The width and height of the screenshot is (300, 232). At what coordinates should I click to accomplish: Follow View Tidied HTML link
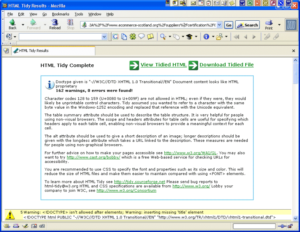click(x=164, y=65)
